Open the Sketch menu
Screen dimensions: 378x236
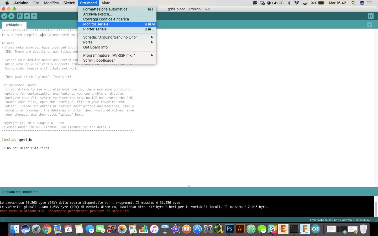click(69, 3)
